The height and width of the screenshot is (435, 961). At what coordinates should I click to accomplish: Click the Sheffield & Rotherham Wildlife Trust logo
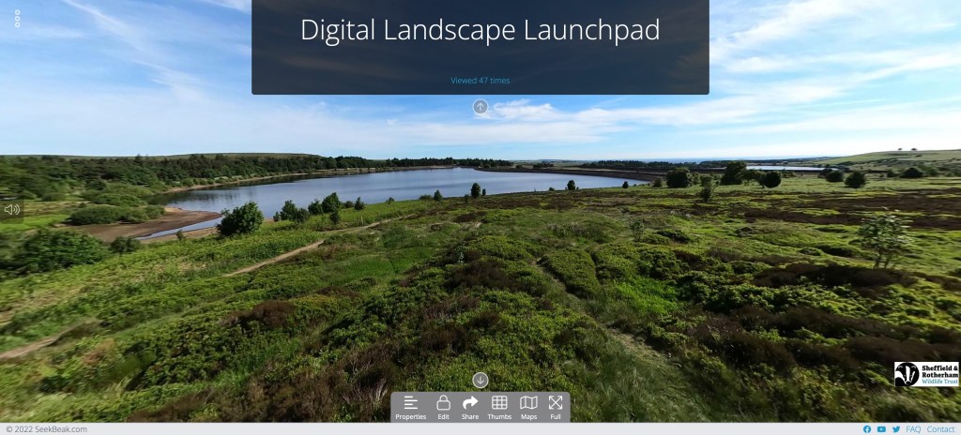tap(926, 374)
